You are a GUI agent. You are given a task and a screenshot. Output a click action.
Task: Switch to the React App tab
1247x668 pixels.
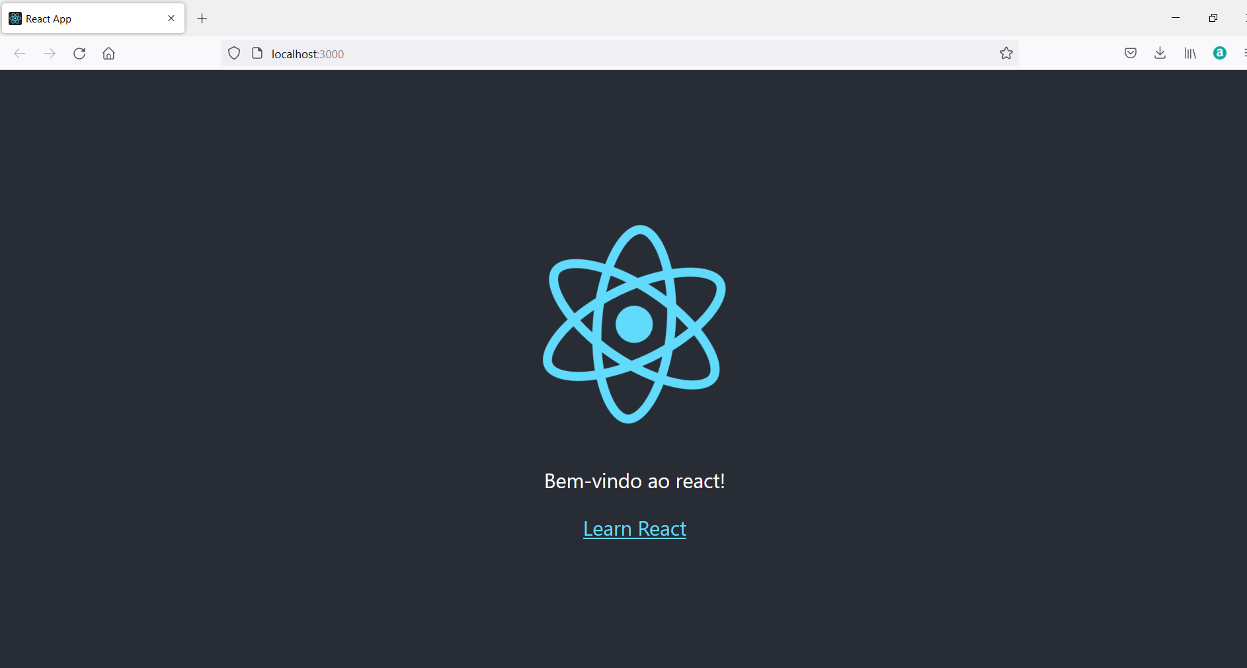(x=93, y=19)
